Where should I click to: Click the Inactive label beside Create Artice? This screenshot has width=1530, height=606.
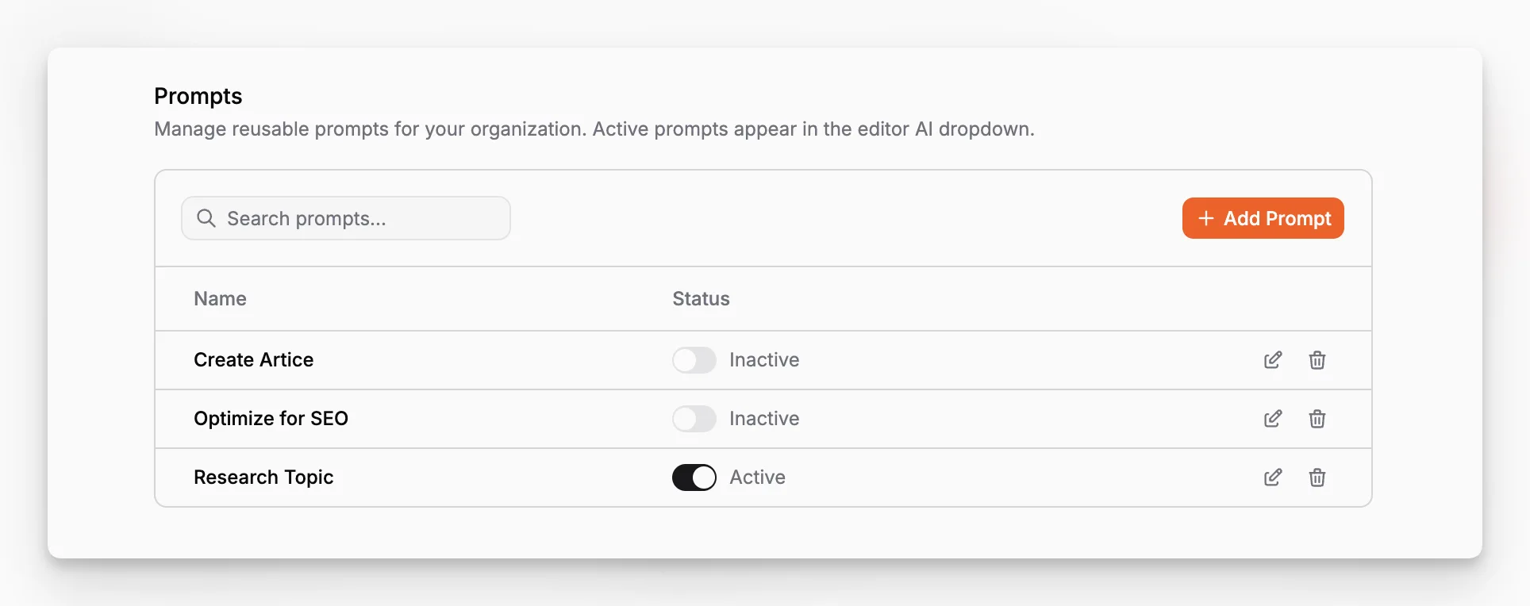tap(764, 360)
